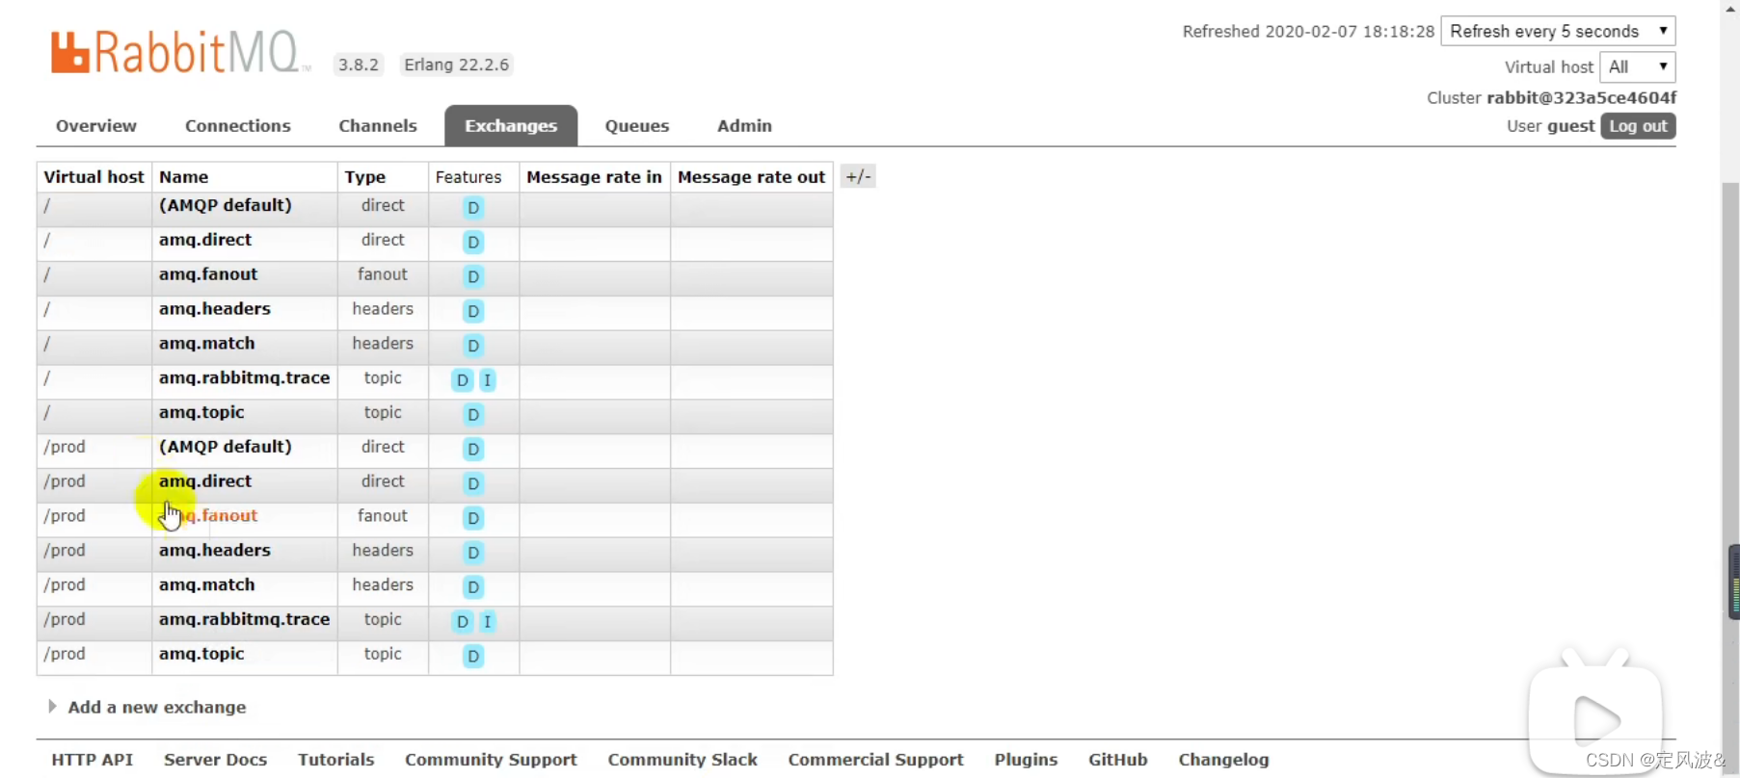Click the version 3.8.2 label
1740x778 pixels.
pos(359,65)
